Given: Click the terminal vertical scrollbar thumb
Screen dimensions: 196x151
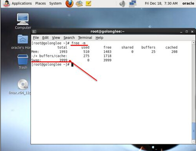Looking at the screenshot, I should point(194,131).
